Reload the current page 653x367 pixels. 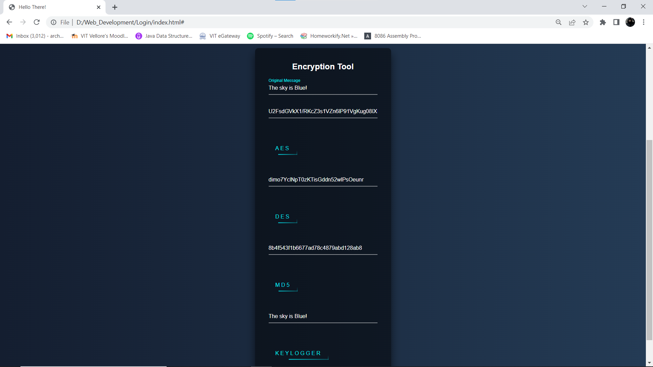click(37, 22)
